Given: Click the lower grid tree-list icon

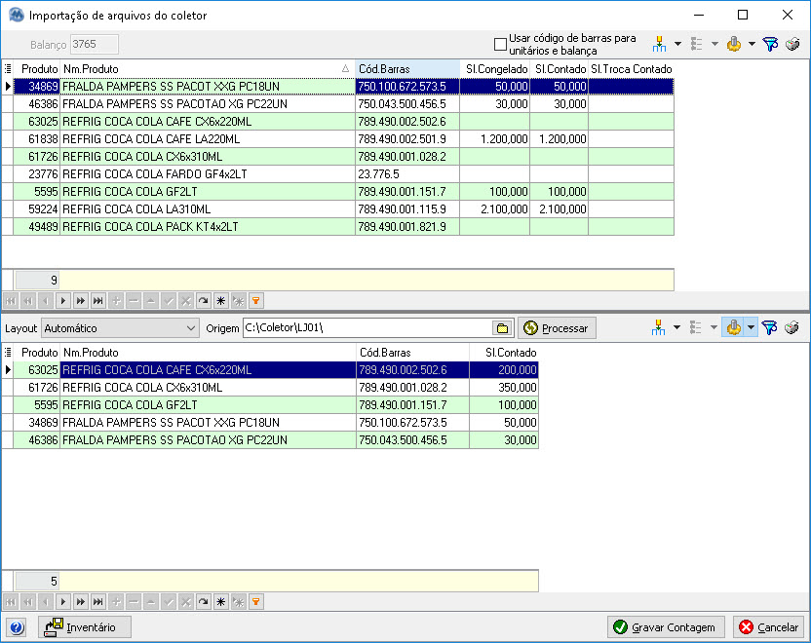Looking at the screenshot, I should click(696, 327).
